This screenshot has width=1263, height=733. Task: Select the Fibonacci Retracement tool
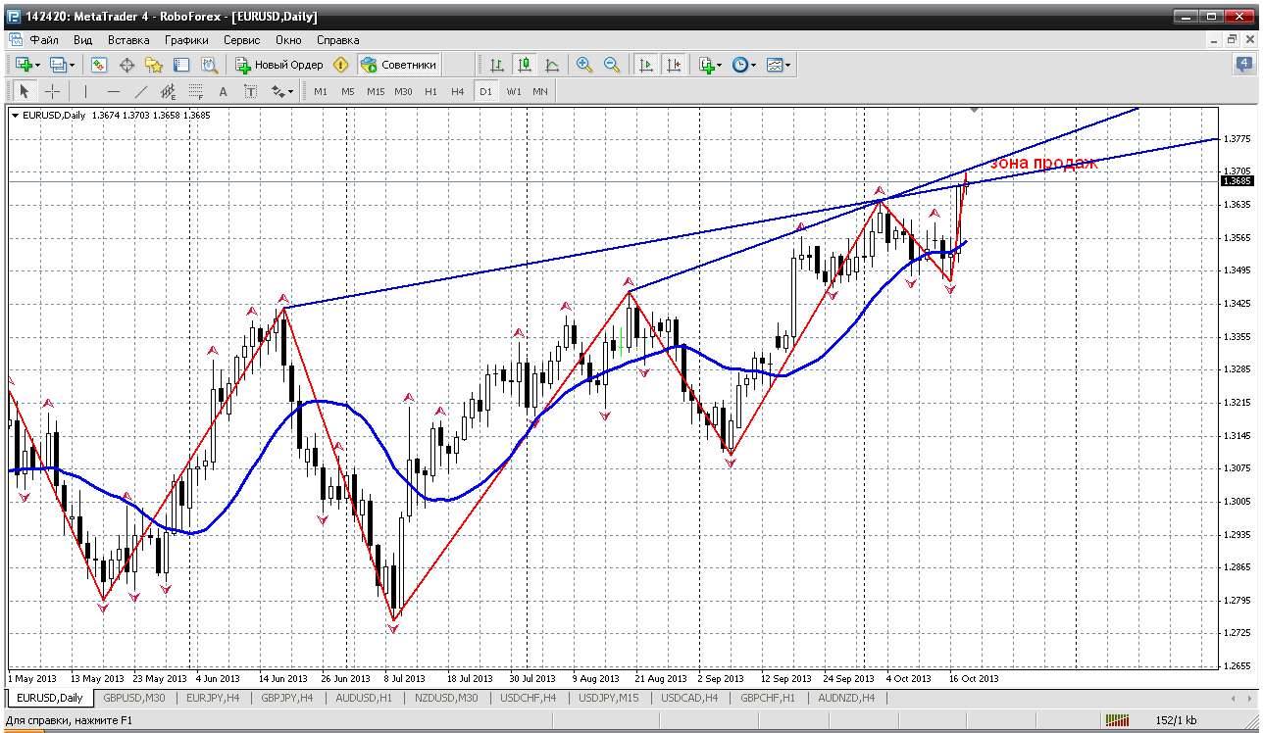[x=196, y=91]
